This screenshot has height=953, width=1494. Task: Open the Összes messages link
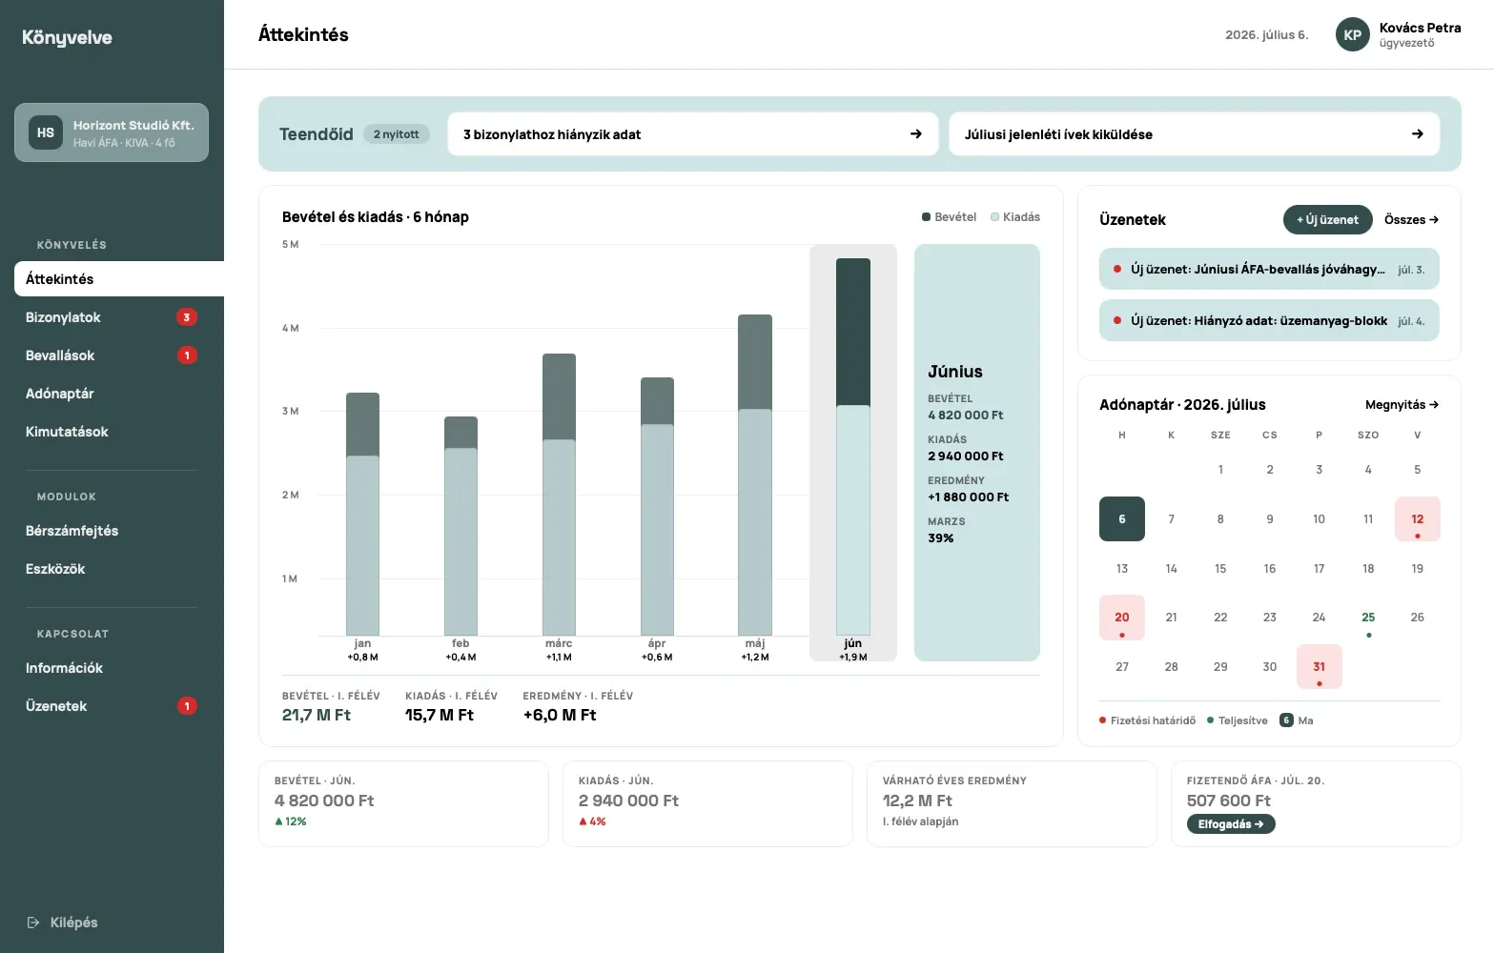click(x=1411, y=220)
